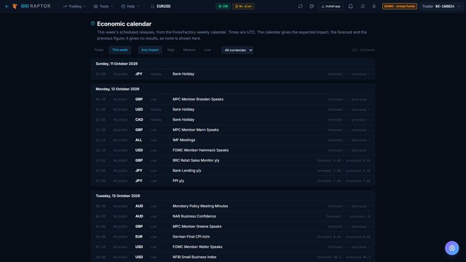This screenshot has height=262, width=466.
Task: Click the PPI y/y event
Action: 233,180
